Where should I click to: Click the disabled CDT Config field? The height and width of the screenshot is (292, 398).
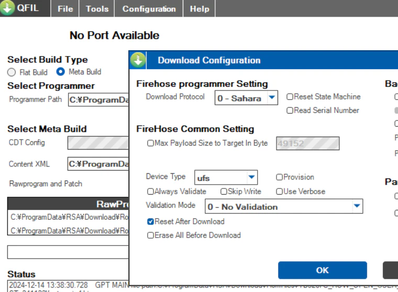pyautogui.click(x=98, y=143)
